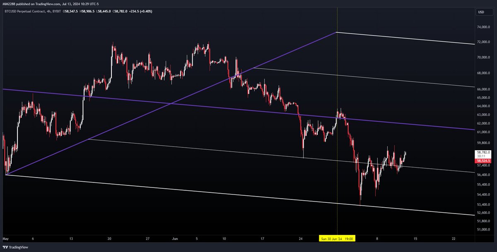Click the 20 date label on time axis
Viewport: 497px width, 252px height.
(x=109, y=239)
